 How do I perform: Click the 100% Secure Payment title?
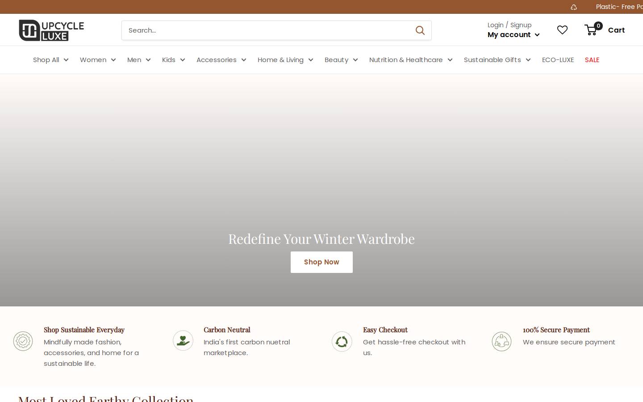click(556, 330)
